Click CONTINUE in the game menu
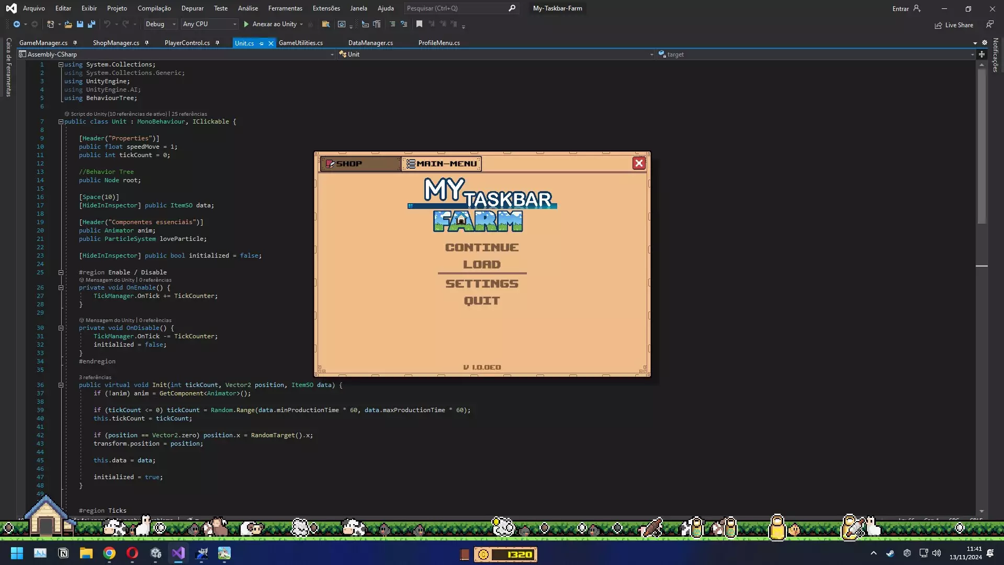 point(481,247)
